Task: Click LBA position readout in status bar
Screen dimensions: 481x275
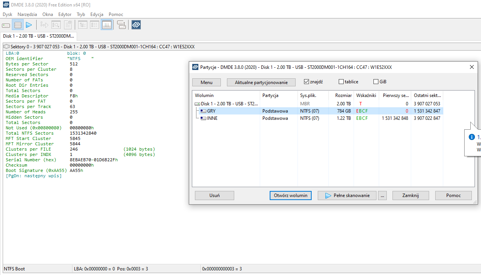Action: [x=111, y=269]
